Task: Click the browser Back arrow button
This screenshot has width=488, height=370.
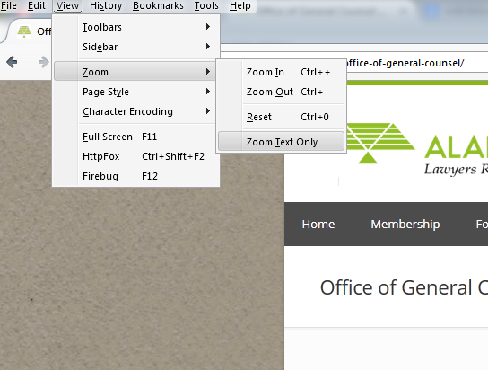Action: [x=12, y=62]
